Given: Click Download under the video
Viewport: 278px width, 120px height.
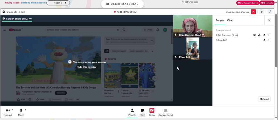Looking at the screenshot, I should tap(54, 99).
